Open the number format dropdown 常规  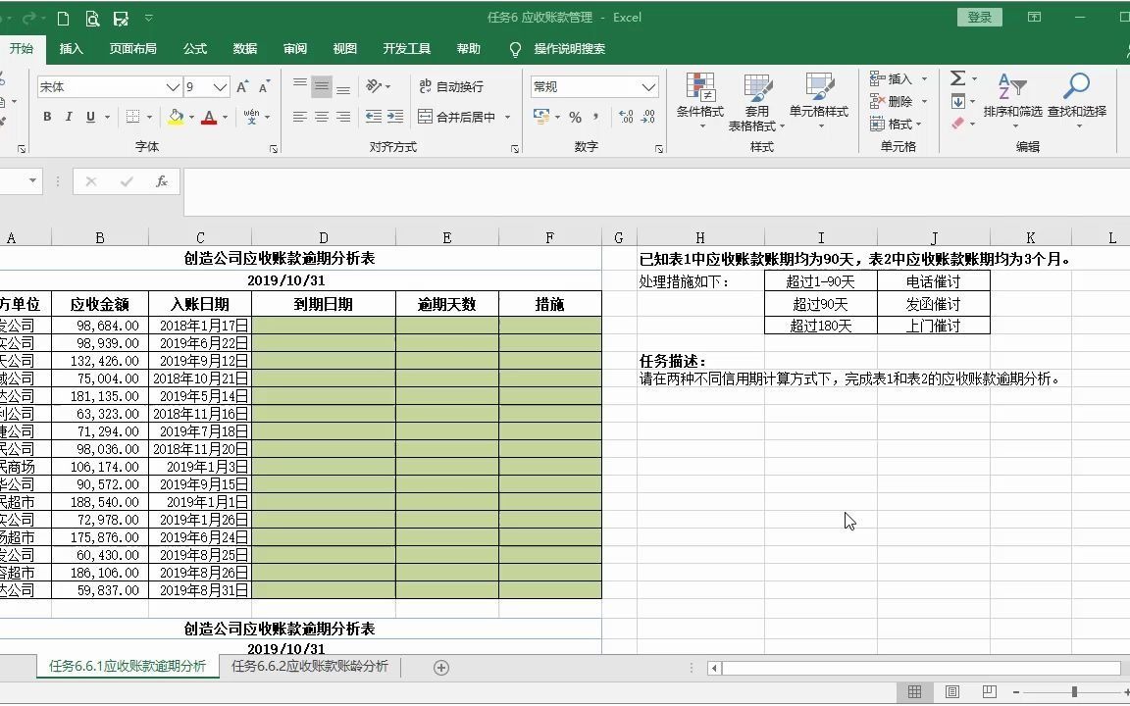594,87
